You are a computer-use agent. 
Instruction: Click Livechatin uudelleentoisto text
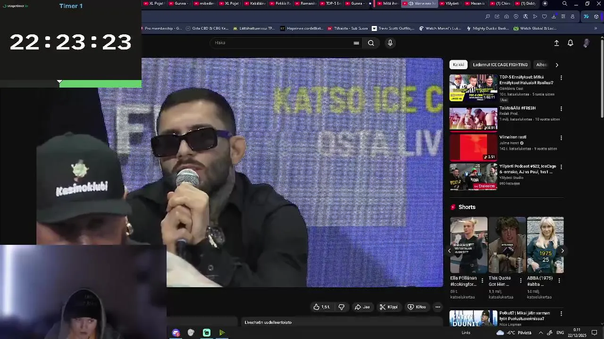268,323
